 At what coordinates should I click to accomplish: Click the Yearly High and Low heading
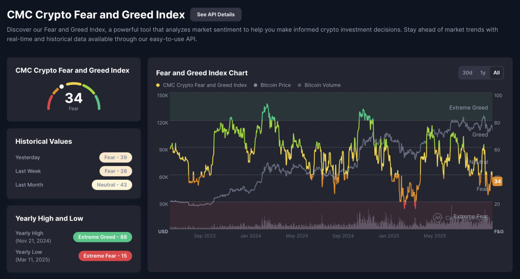click(49, 219)
